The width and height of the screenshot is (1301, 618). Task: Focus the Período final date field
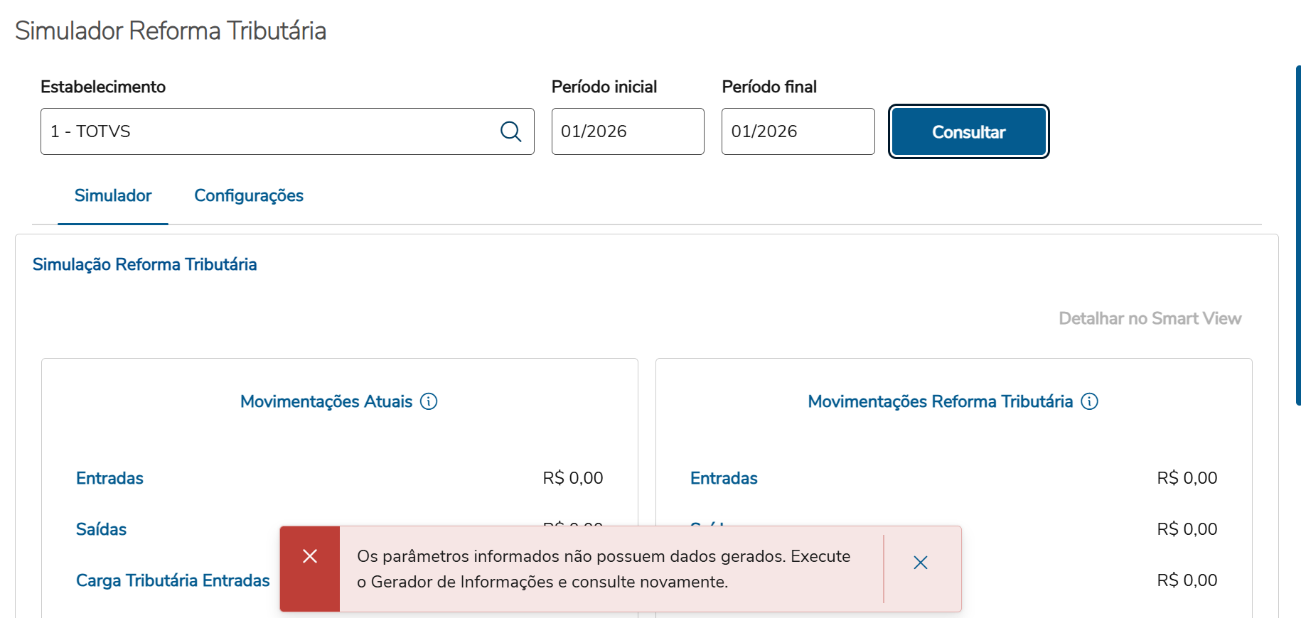tap(797, 131)
